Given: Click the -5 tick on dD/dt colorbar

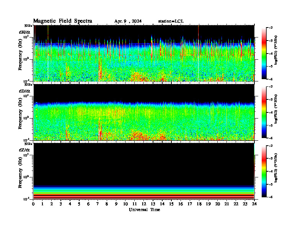Looking at the screenshot, I should [x=271, y=125].
